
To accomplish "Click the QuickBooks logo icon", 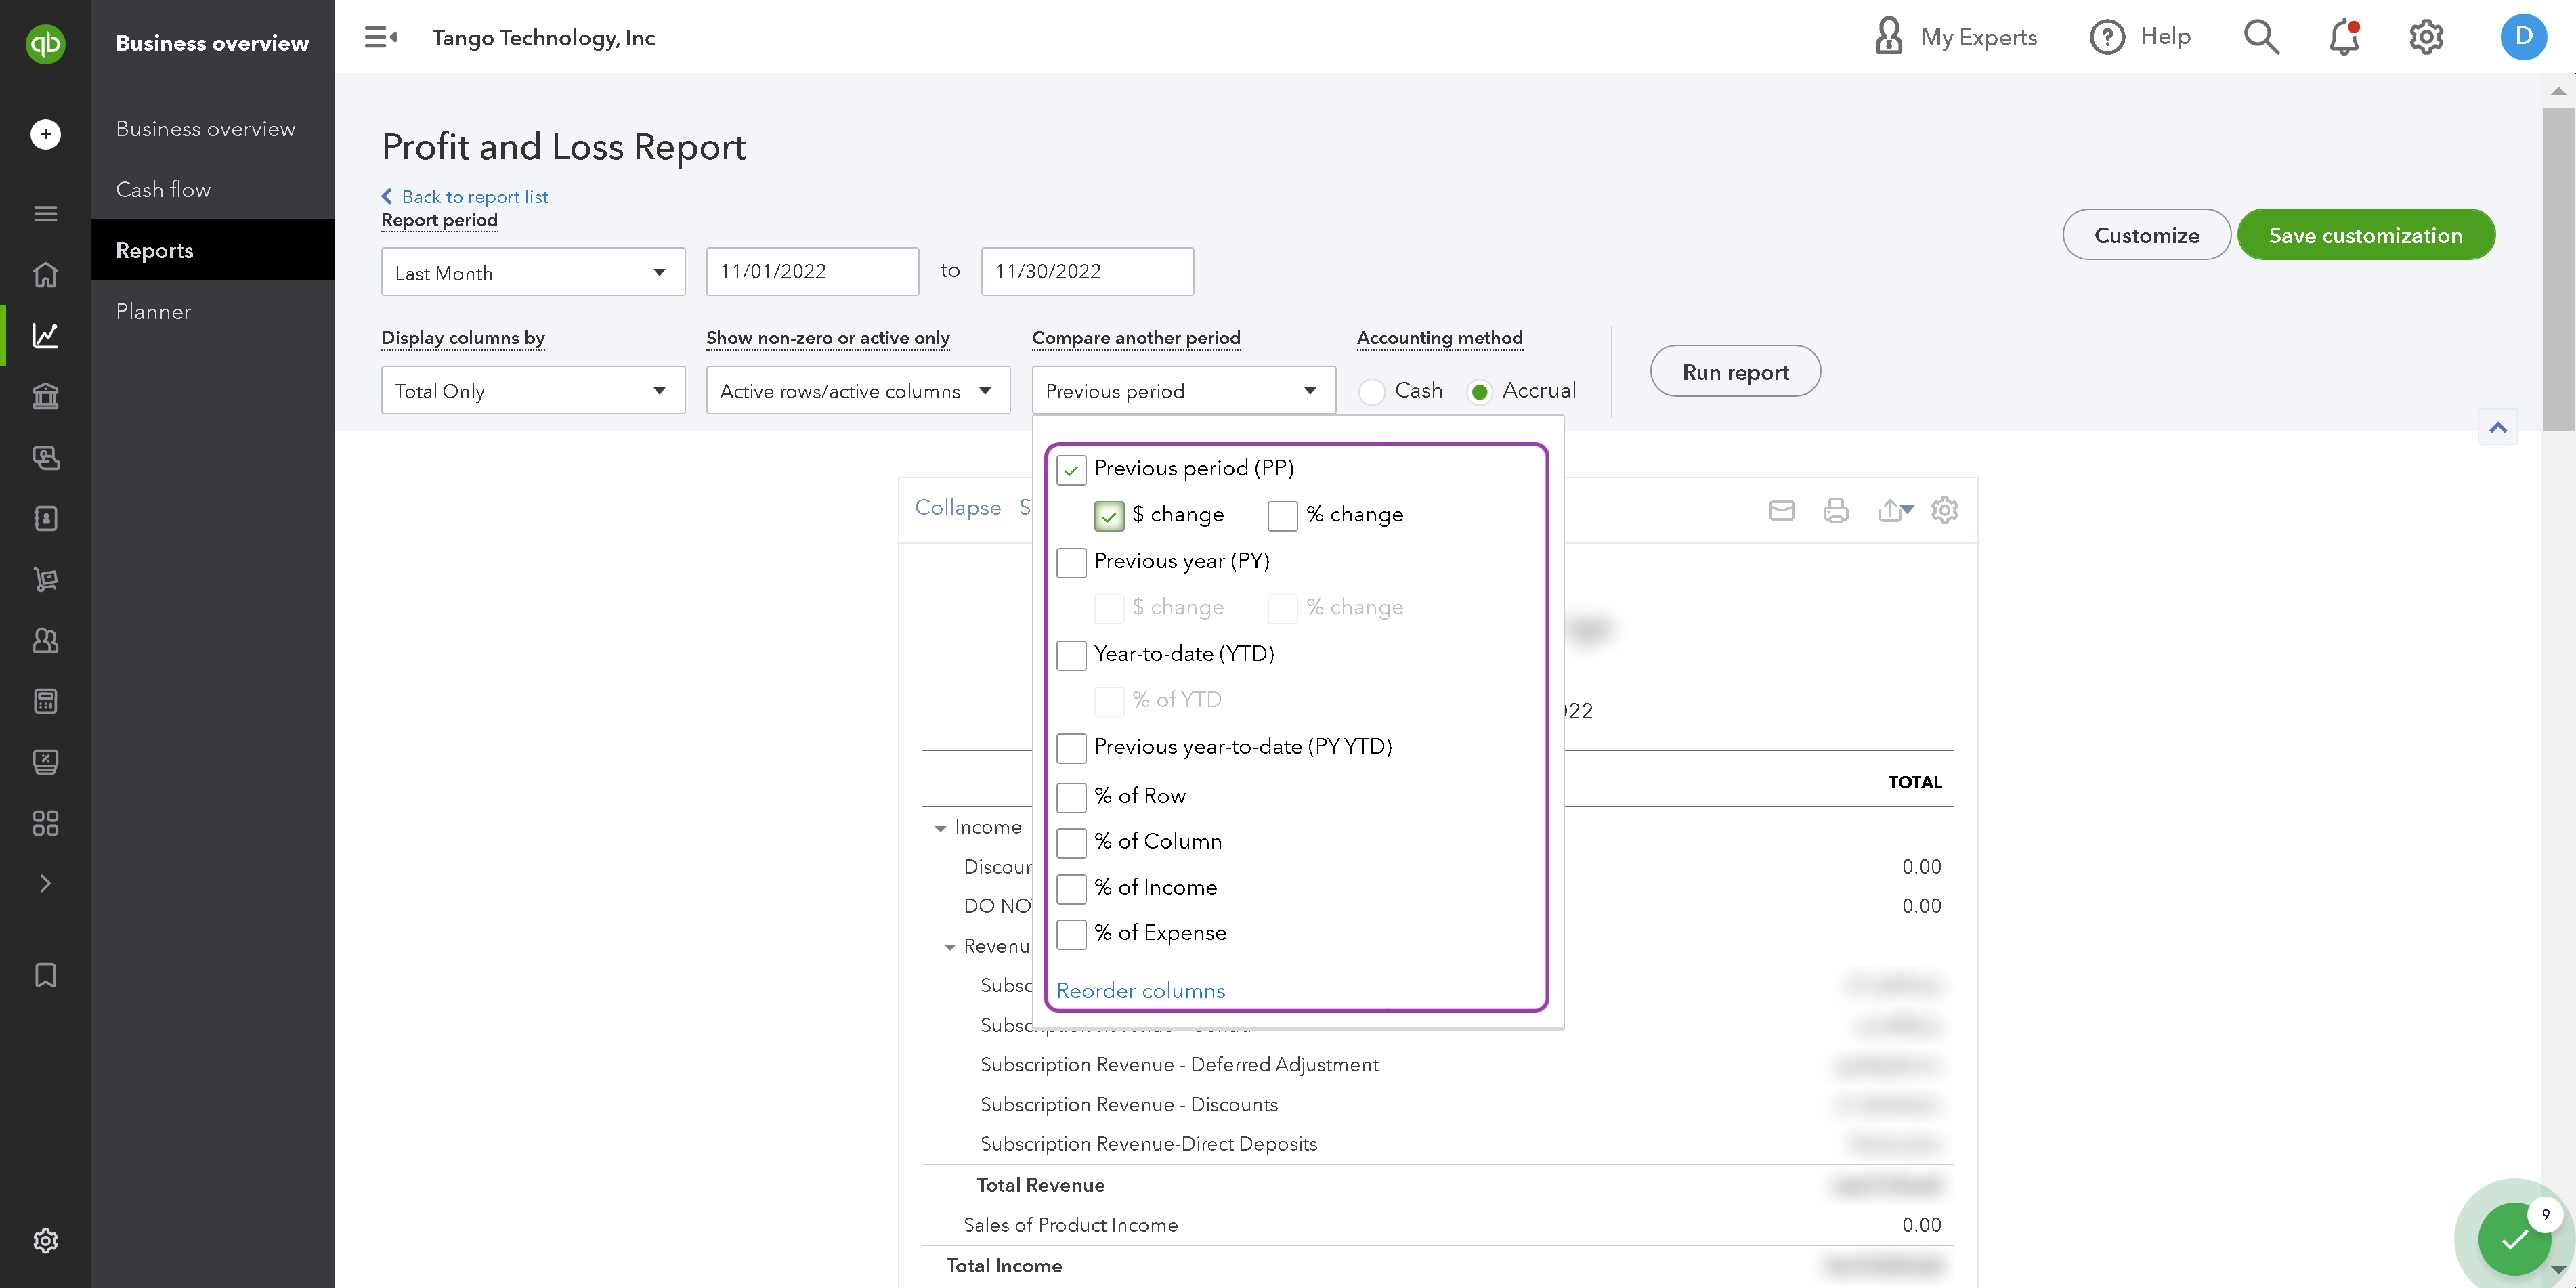I will click(45, 43).
